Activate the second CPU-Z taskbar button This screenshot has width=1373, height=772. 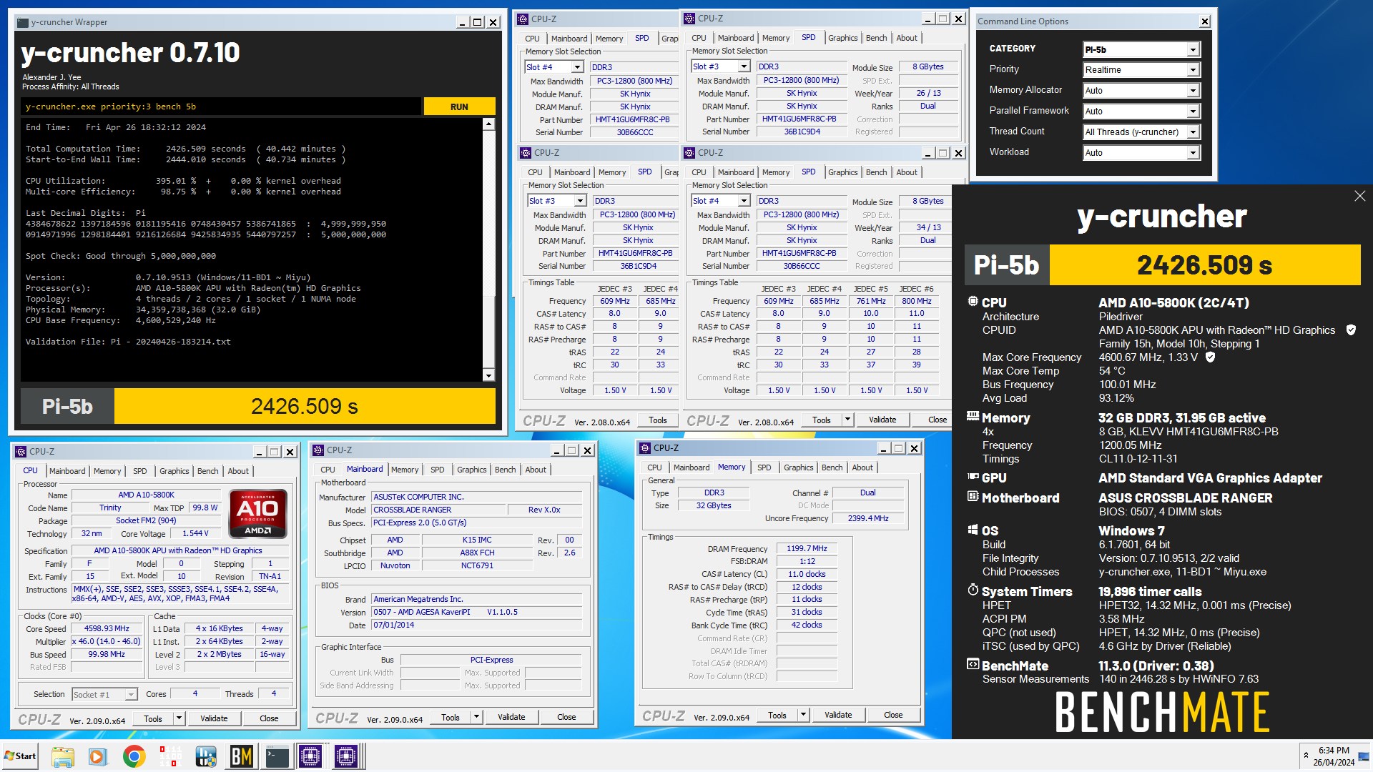347,756
